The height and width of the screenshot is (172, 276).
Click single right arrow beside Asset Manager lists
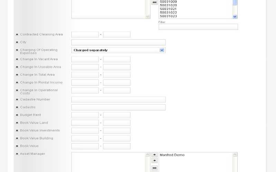(x=155, y=154)
